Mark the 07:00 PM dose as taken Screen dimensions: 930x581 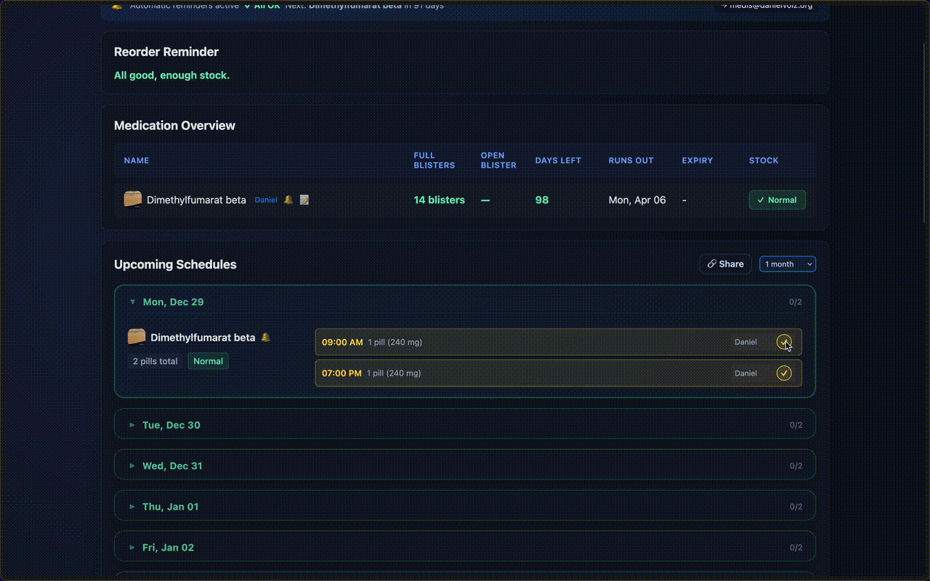pos(784,373)
